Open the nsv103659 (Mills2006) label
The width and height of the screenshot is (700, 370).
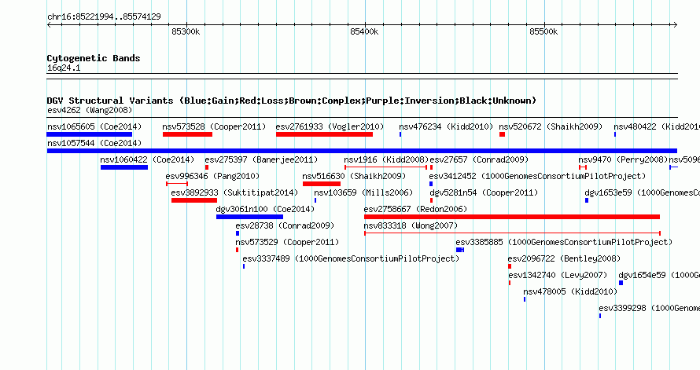pyautogui.click(x=363, y=192)
